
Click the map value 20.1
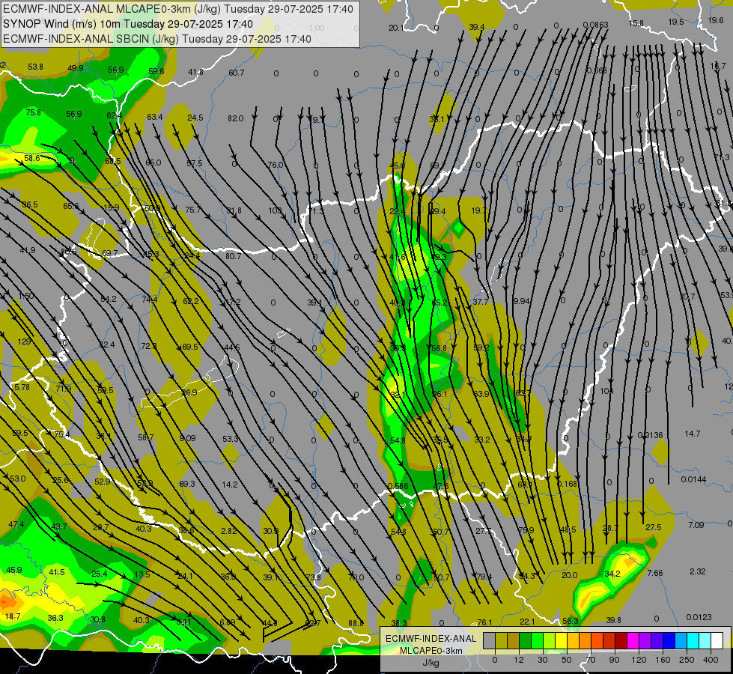tap(396, 28)
